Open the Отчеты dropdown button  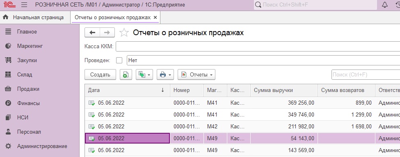[197, 75]
